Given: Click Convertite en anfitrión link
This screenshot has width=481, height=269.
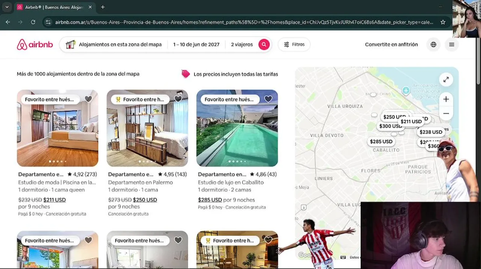Looking at the screenshot, I should [x=391, y=44].
